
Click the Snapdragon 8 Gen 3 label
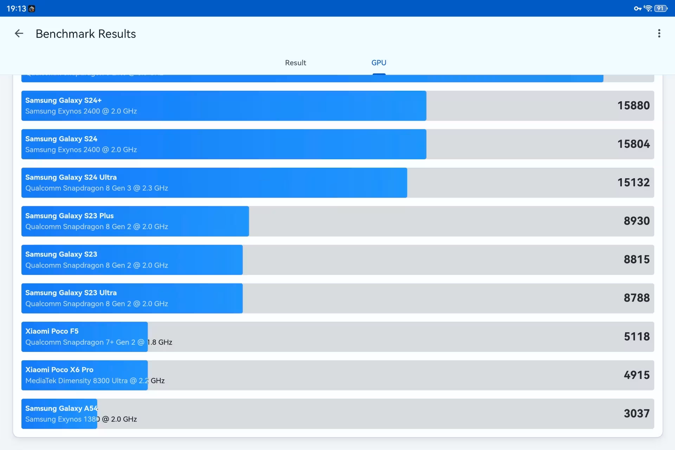click(97, 188)
